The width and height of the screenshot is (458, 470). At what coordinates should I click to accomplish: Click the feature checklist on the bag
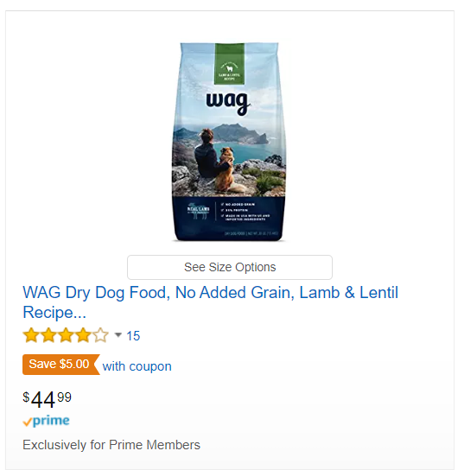(245, 212)
